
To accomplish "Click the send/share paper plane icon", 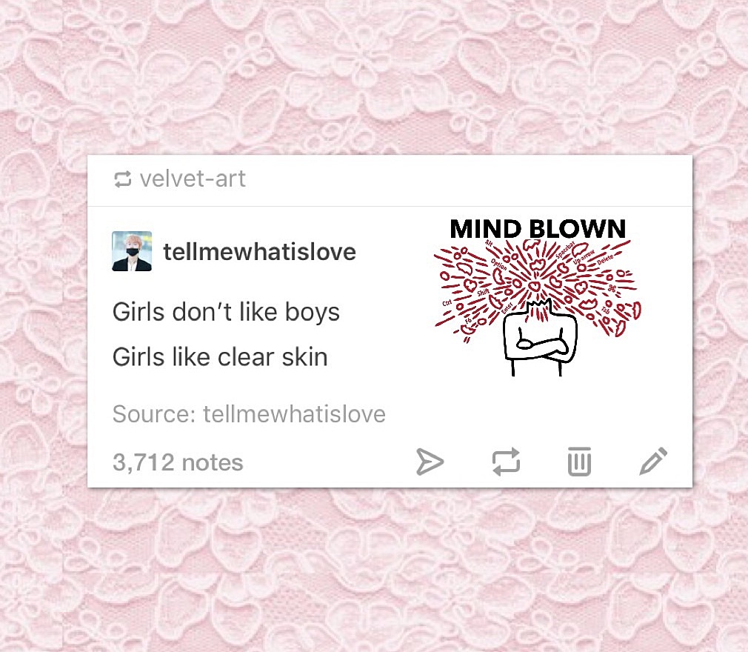I will tap(430, 462).
